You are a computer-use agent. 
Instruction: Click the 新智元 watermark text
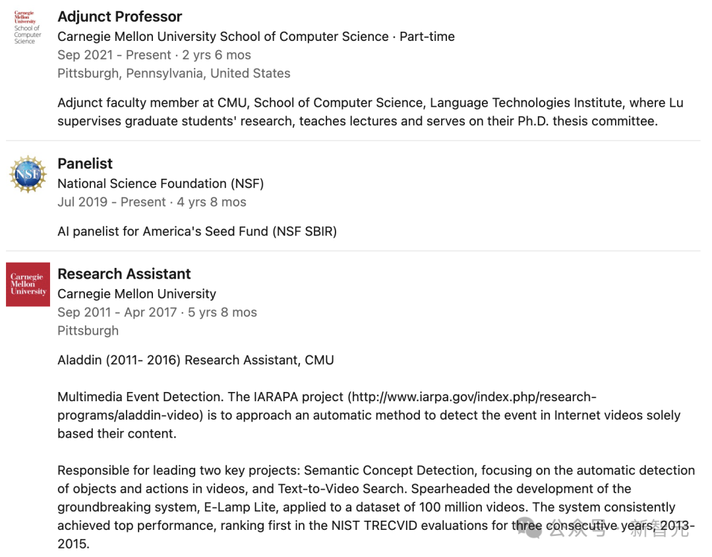(659, 528)
